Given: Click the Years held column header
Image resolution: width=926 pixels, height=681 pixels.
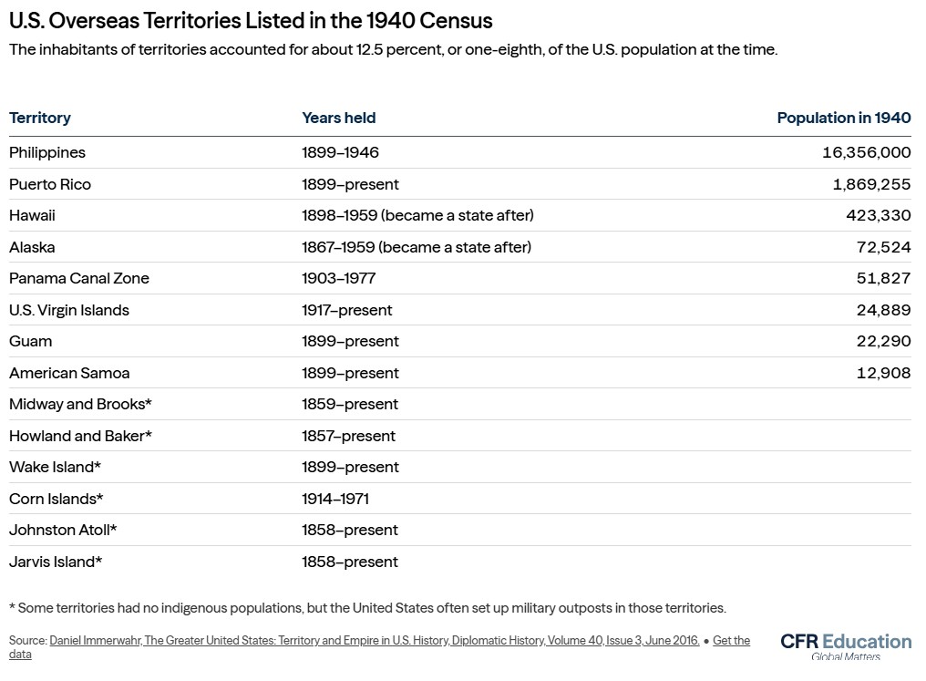Looking at the screenshot, I should coord(338,118).
